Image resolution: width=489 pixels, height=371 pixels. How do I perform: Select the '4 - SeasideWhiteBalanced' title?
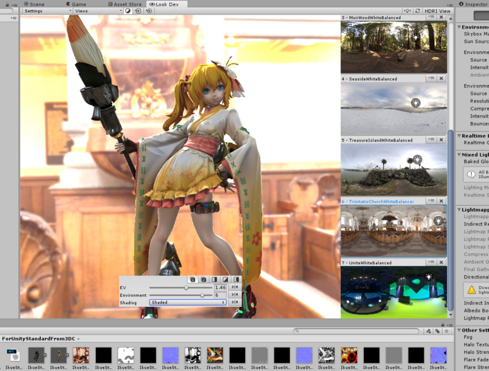[369, 79]
